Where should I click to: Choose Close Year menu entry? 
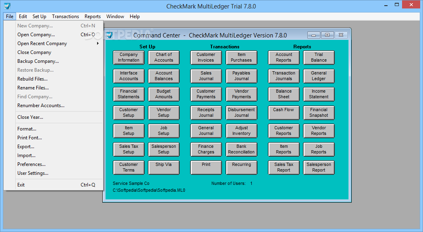tap(54, 117)
